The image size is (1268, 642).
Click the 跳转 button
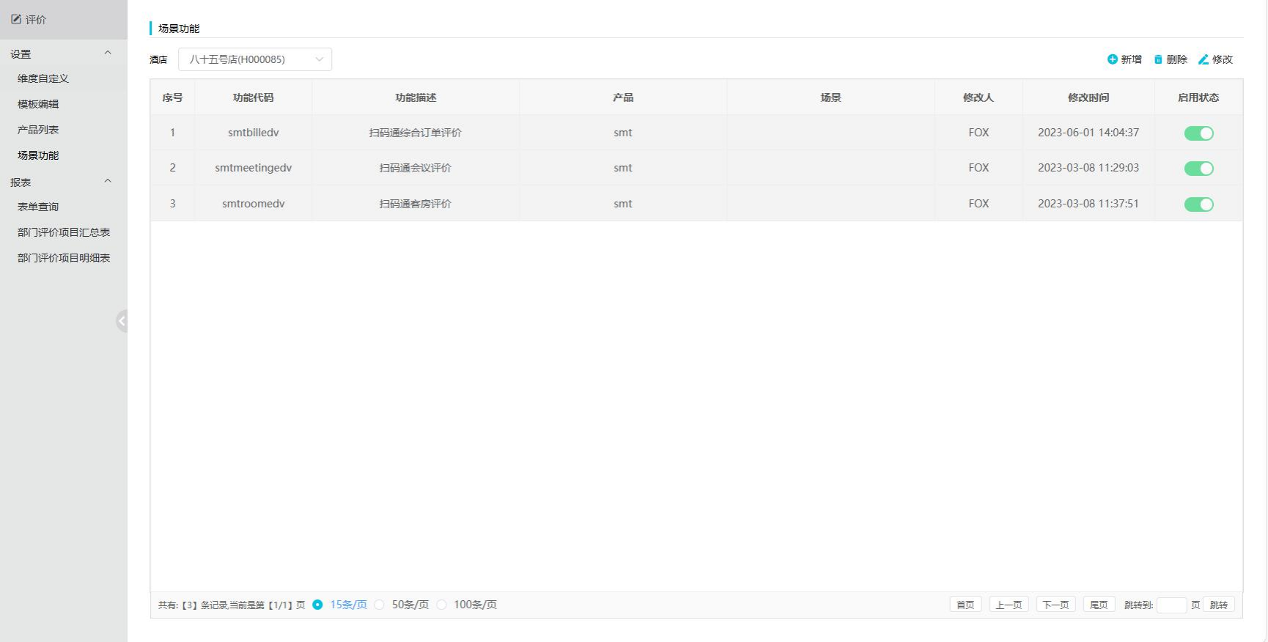(1218, 605)
